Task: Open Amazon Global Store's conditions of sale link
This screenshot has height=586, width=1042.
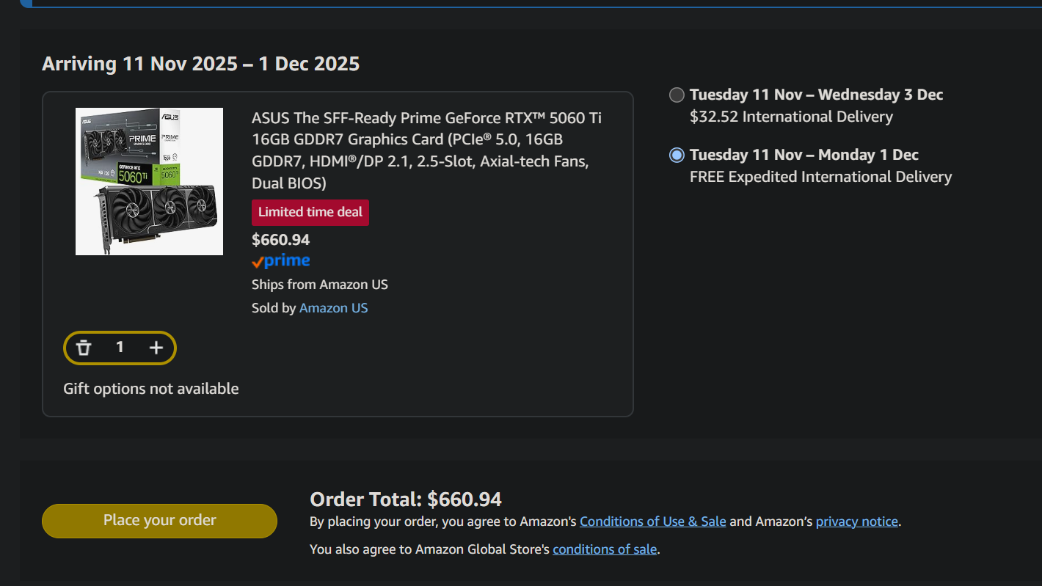Action: click(604, 549)
